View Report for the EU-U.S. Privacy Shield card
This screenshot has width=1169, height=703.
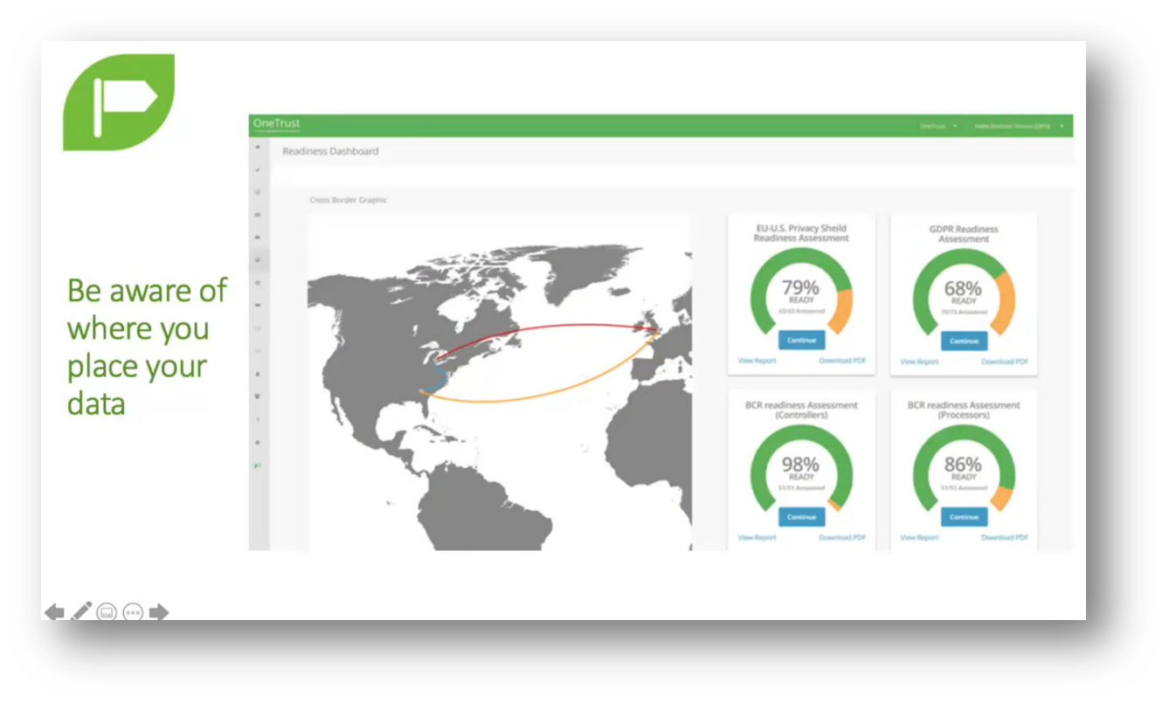(757, 361)
